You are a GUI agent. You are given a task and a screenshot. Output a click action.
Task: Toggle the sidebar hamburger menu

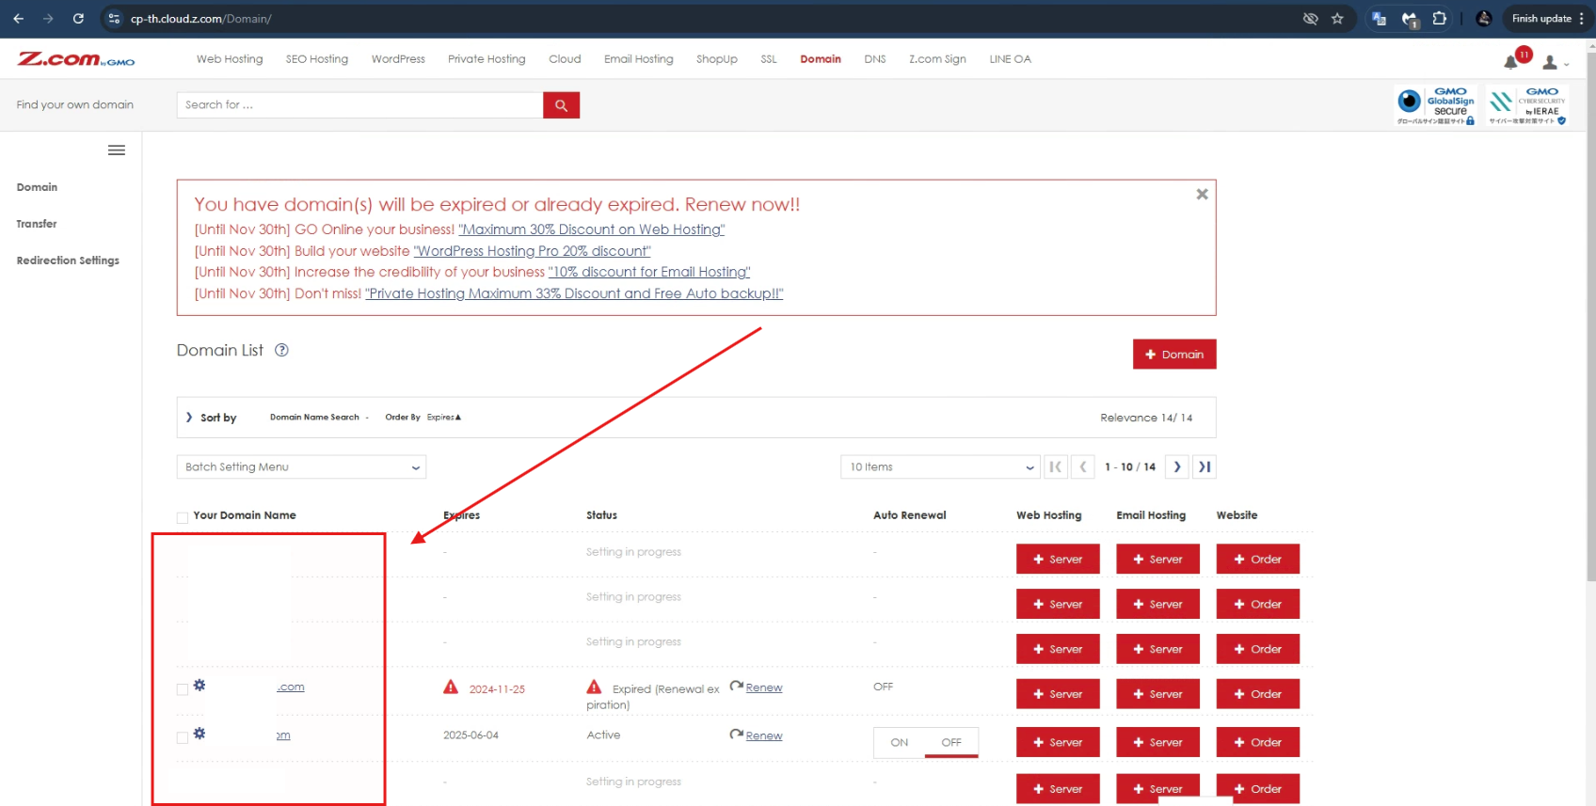tap(117, 150)
